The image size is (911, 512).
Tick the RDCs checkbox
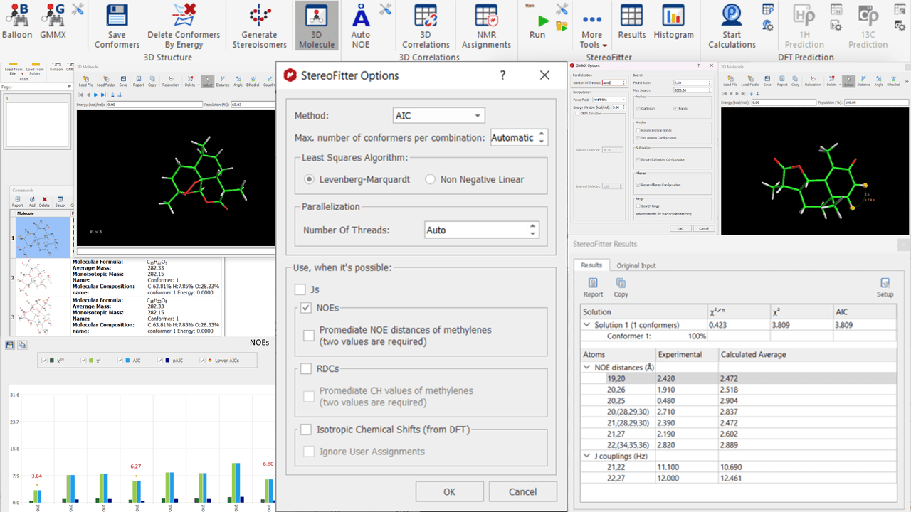pyautogui.click(x=306, y=368)
